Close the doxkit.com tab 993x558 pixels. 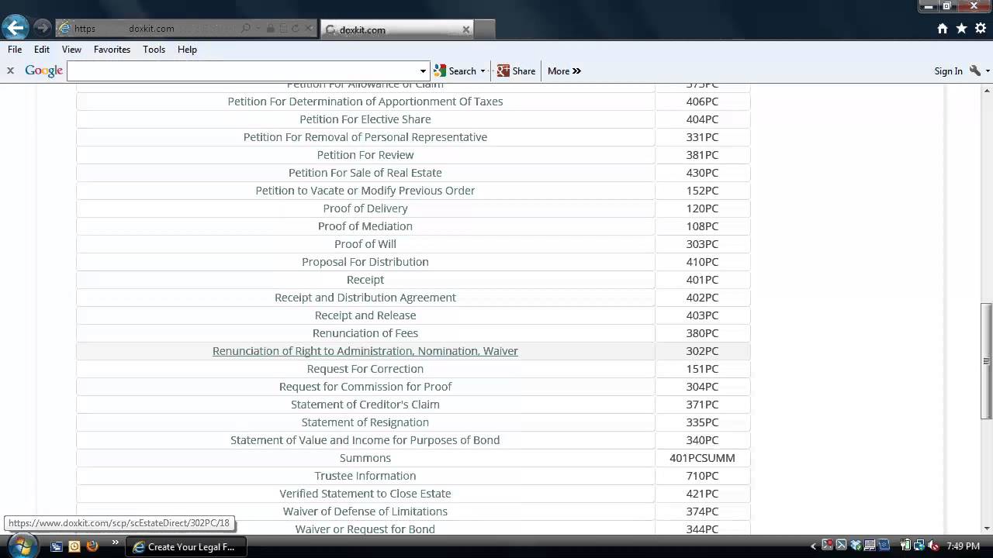[x=465, y=29]
